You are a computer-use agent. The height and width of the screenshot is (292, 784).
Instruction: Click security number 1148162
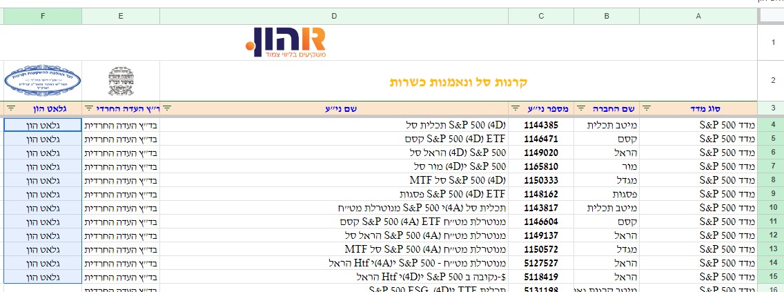541,194
